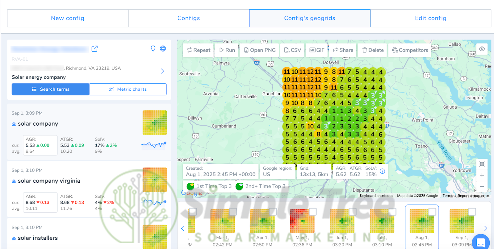Click Open PNG button
This screenshot has width=494, height=249.
coord(260,50)
